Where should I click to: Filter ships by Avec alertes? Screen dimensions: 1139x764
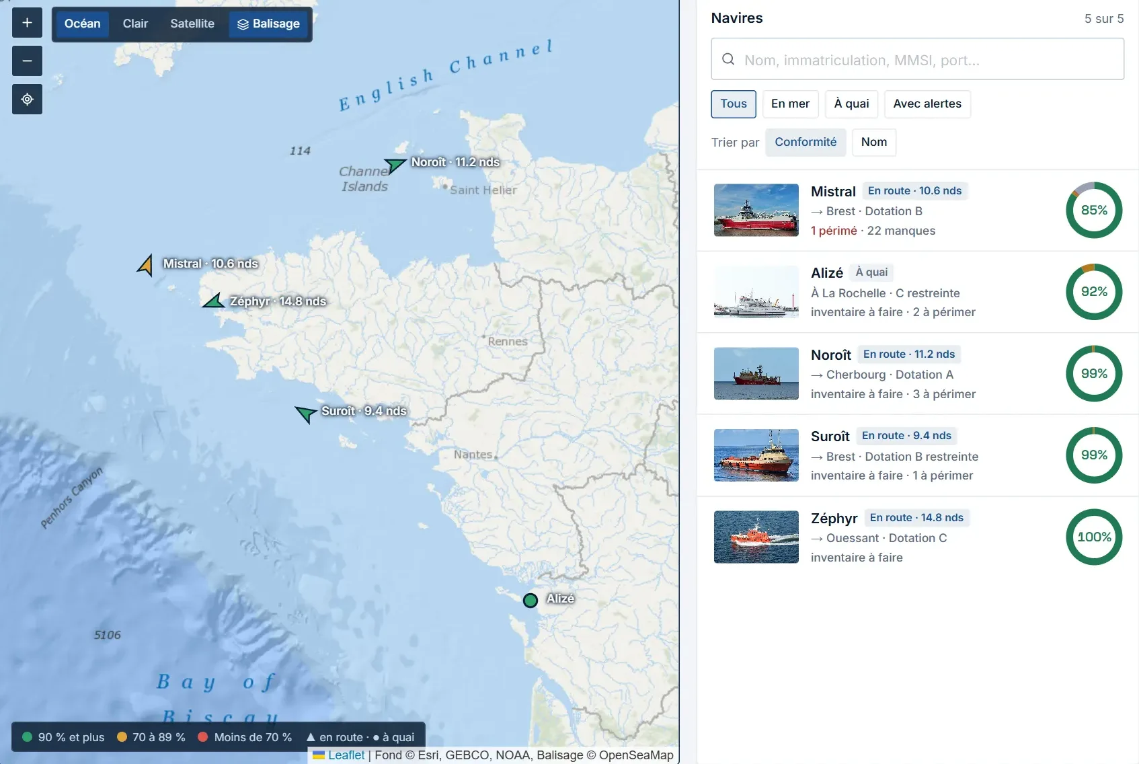927,104
